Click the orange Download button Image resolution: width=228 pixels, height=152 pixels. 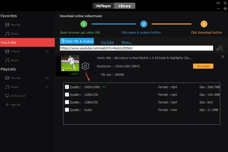tap(203, 66)
